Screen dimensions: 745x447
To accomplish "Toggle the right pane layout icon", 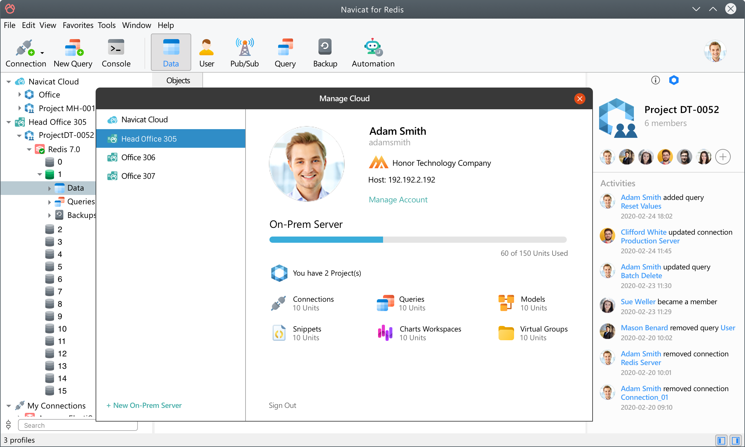I will coord(736,440).
